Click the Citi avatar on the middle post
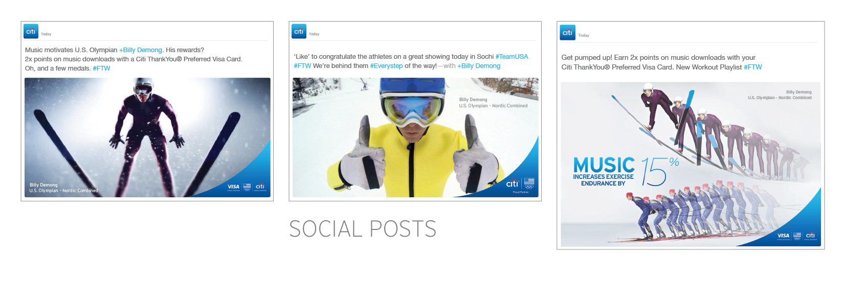 [x=299, y=31]
